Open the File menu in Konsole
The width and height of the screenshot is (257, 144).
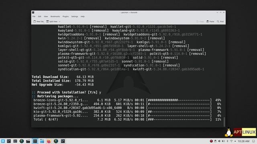[34, 16]
